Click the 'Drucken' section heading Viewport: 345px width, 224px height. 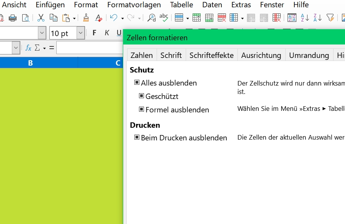point(145,125)
